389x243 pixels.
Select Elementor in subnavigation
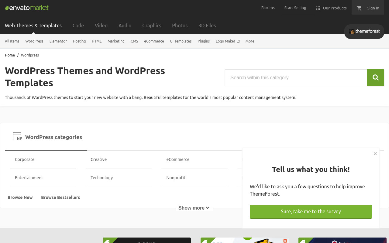tap(58, 41)
